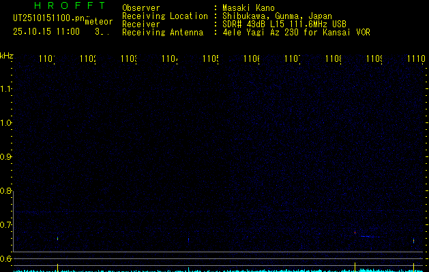Click the 0.6 kHz frequency axis tick
The width and height of the screenshot is (429, 272).
tap(6, 259)
